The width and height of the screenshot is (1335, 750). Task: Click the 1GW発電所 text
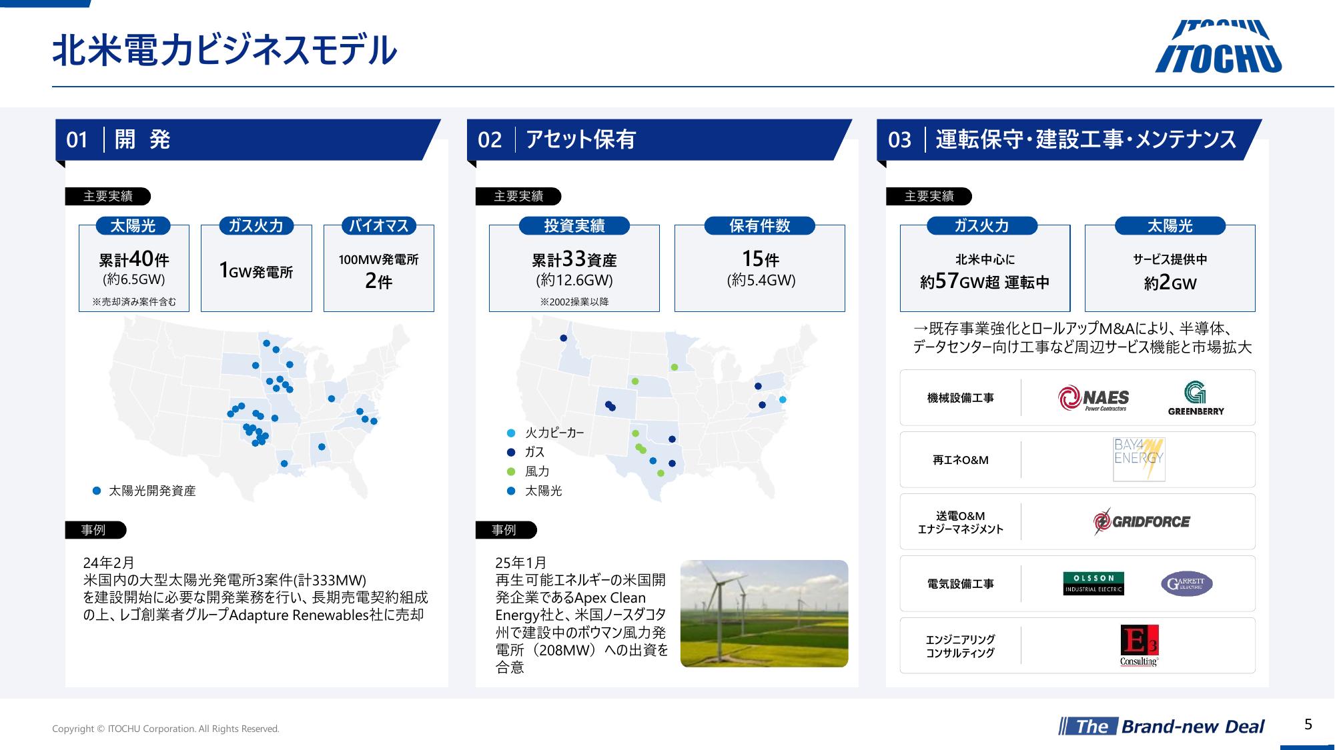click(256, 271)
